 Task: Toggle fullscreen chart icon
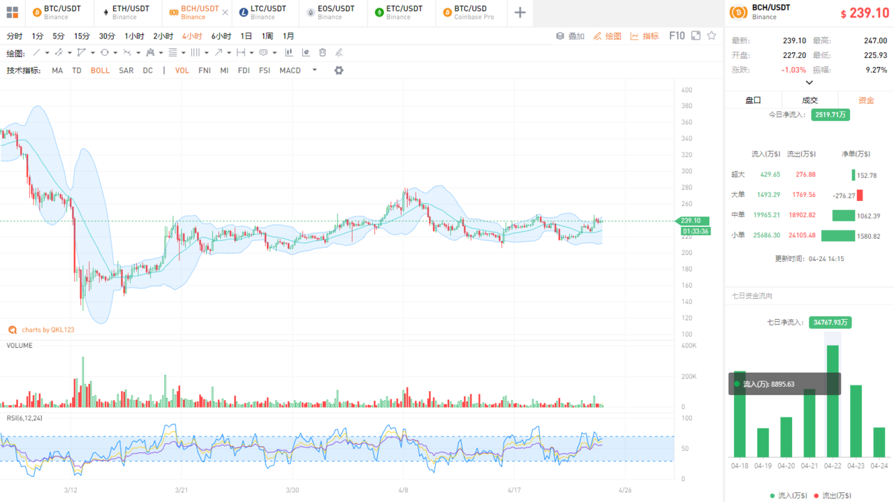tap(696, 36)
